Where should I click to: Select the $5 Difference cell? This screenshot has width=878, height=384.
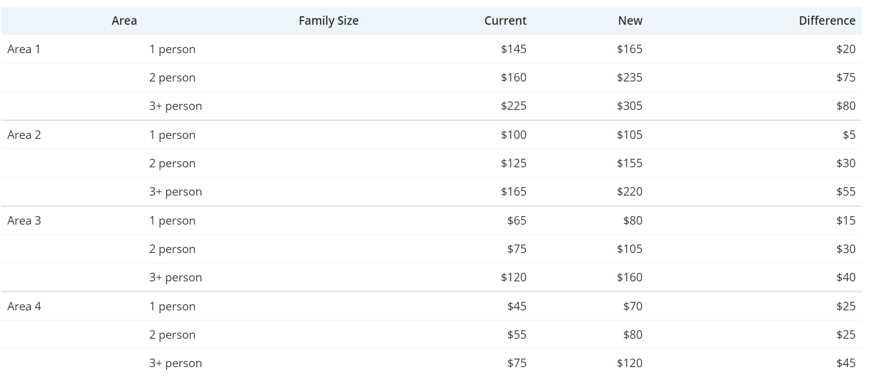click(x=849, y=135)
